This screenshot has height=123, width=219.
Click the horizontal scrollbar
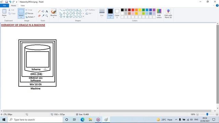[x=107, y=111]
